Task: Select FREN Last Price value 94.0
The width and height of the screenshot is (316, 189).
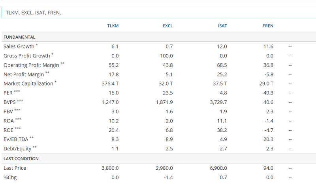Action: (268, 168)
